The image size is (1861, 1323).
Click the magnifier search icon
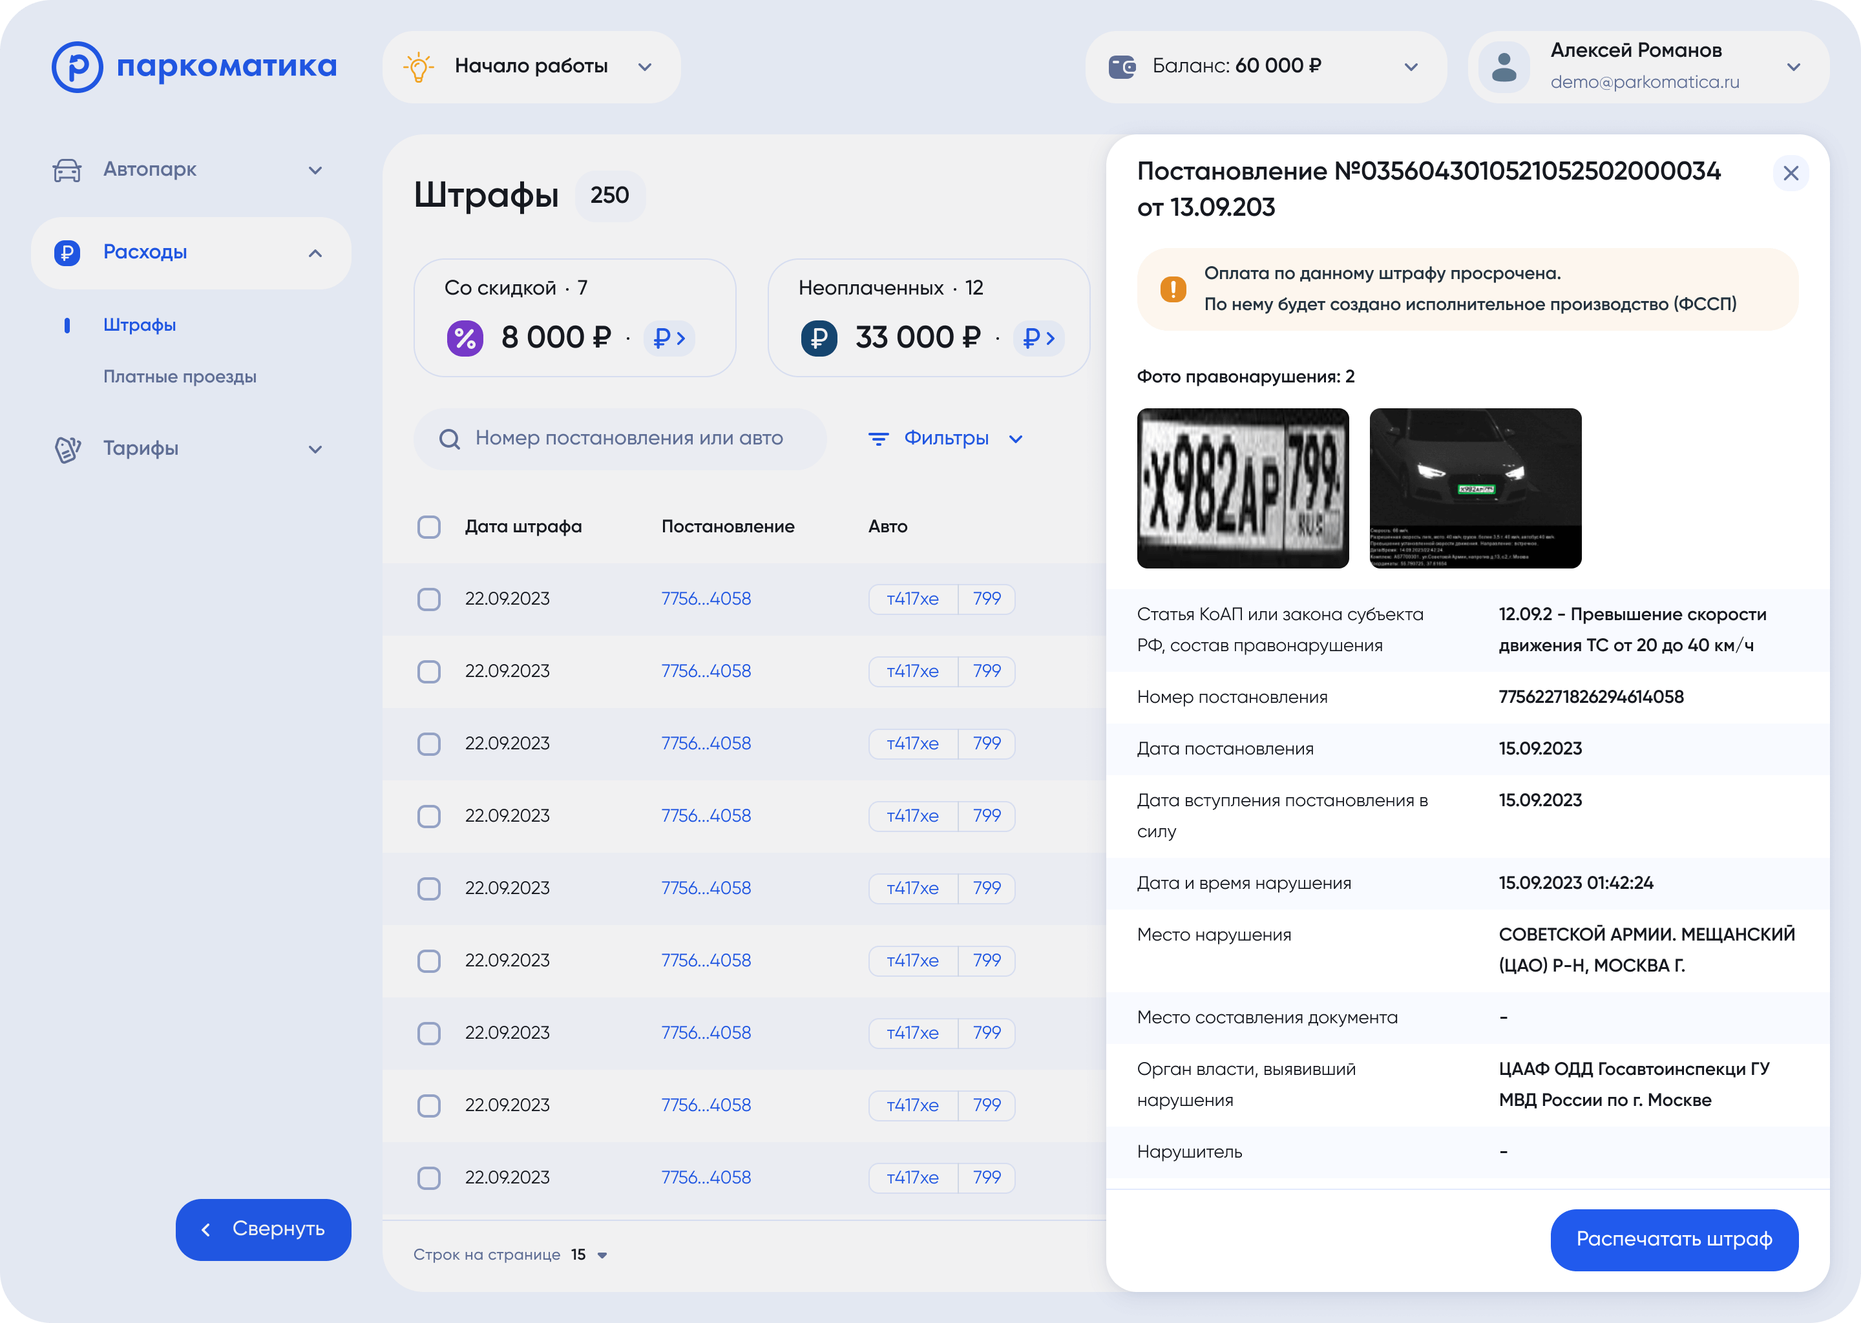point(449,439)
